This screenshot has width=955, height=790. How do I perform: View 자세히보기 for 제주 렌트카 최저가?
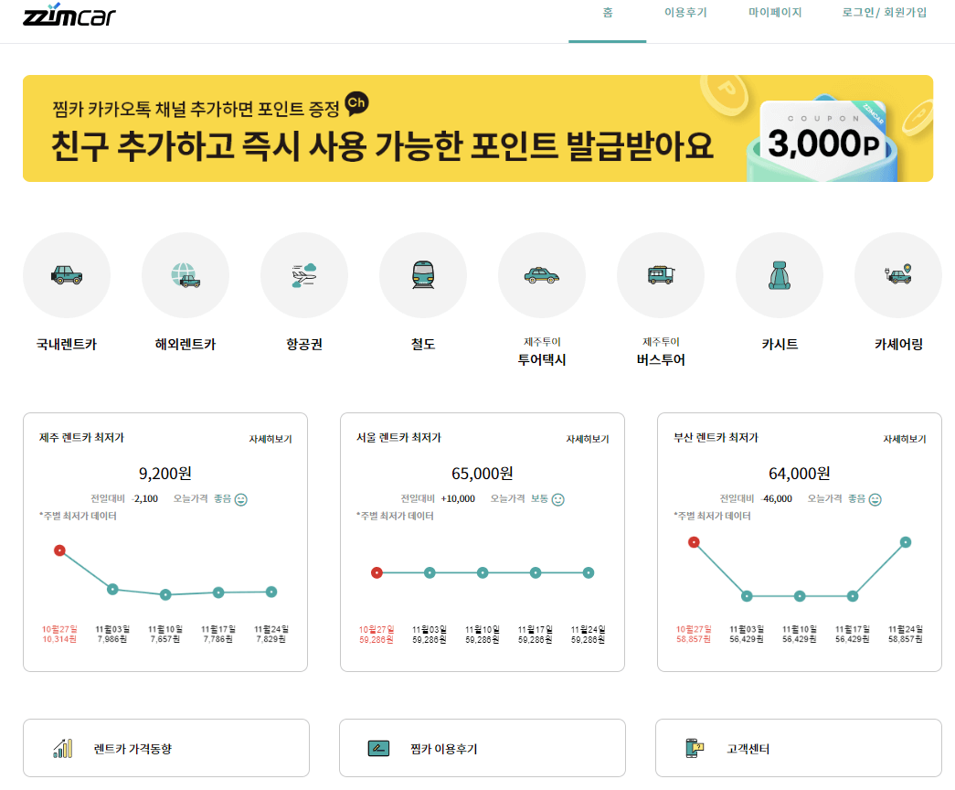click(271, 439)
